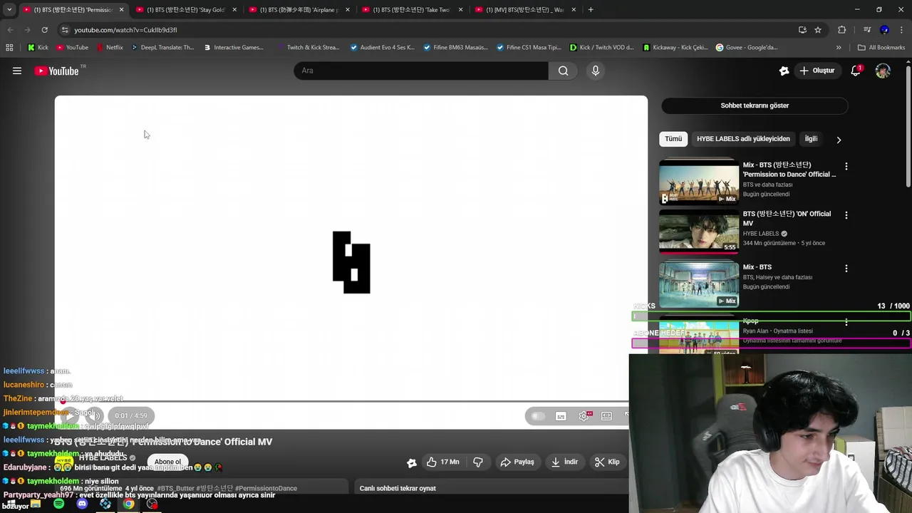The width and height of the screenshot is (912, 513).
Task: View site information icon in address bar
Action: tap(65, 30)
